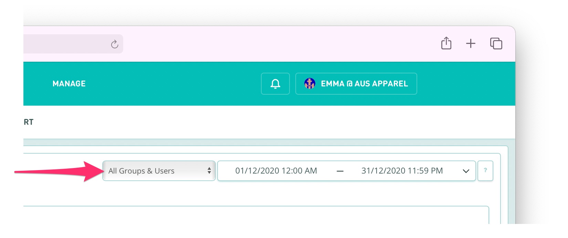Click the up-down stepper arrows on the groups selector
The height and width of the screenshot is (238, 568).
209,170
